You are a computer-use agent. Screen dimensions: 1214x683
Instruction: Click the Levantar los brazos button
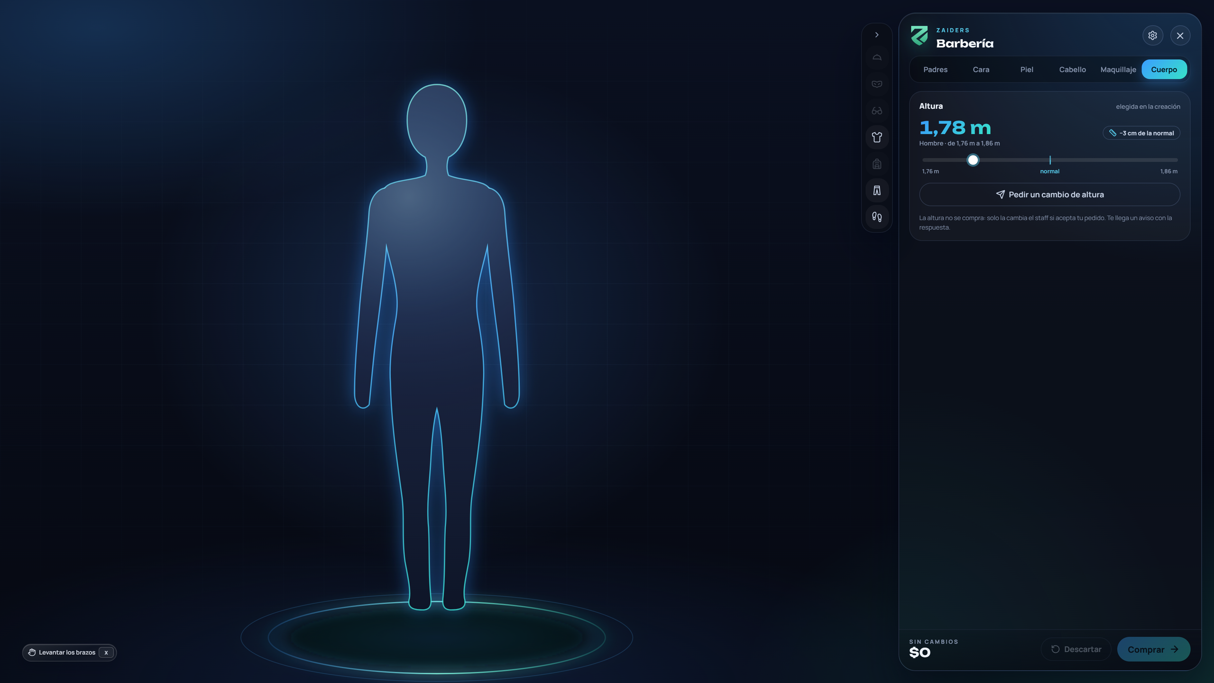(69, 653)
